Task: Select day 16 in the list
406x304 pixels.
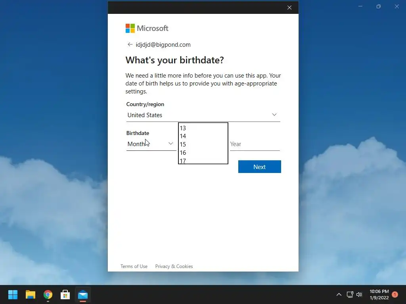Action: click(x=203, y=152)
